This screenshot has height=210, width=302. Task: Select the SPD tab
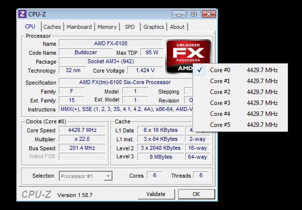[130, 27]
